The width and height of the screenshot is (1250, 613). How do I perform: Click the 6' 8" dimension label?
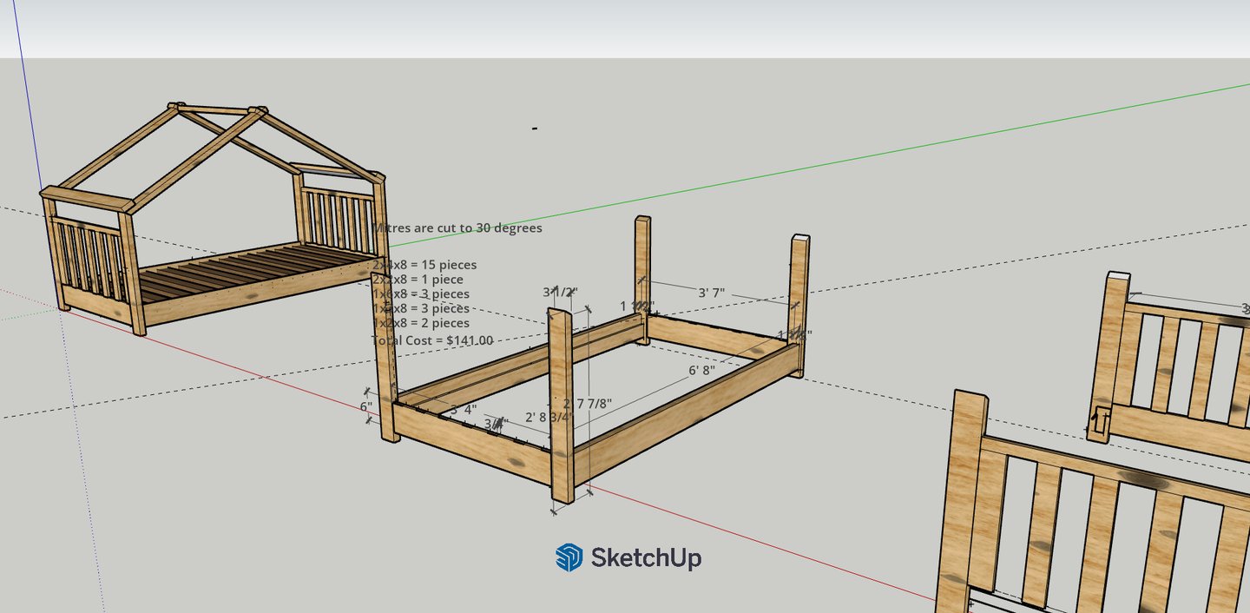click(x=701, y=370)
